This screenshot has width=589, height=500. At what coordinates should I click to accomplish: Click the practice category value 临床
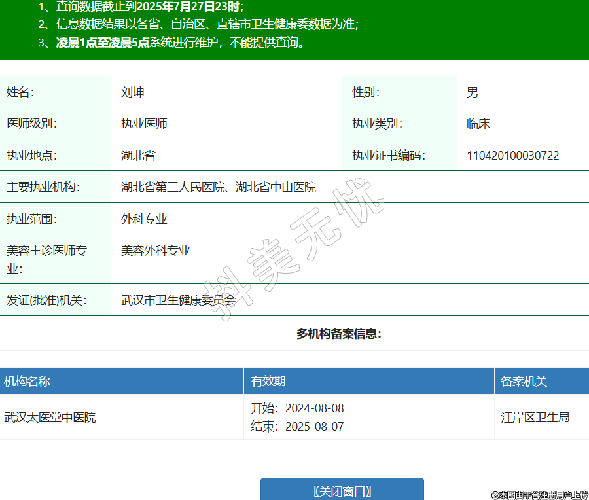tap(478, 124)
